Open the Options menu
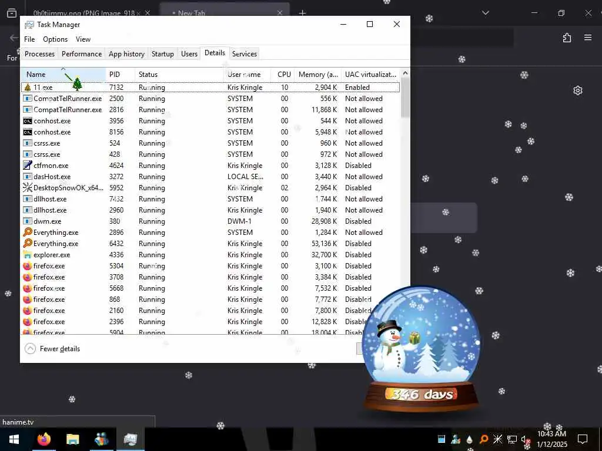 click(55, 39)
